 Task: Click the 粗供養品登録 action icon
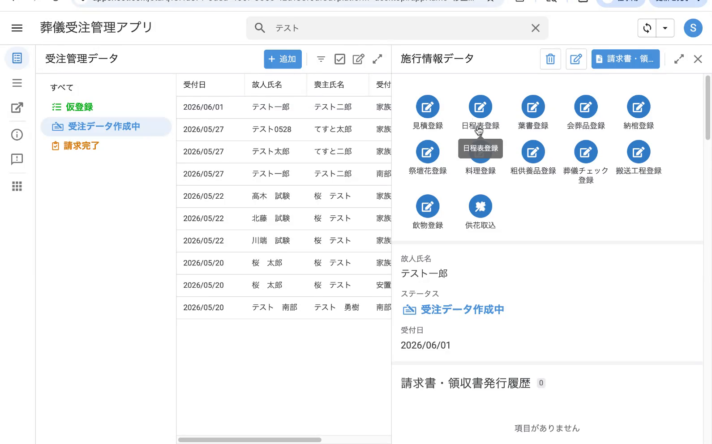pos(533,152)
